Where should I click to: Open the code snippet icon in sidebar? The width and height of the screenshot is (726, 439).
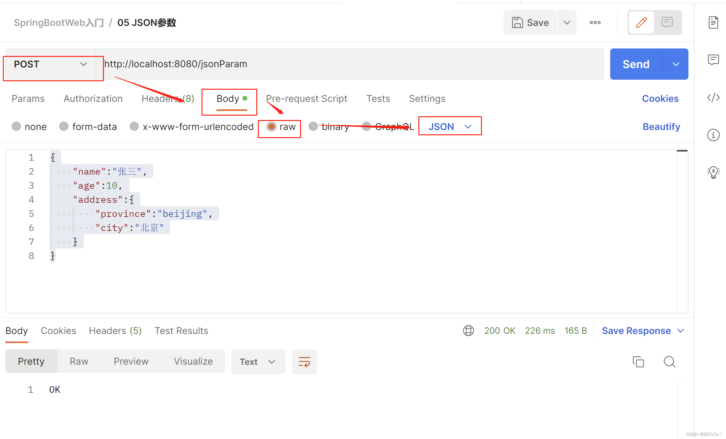713,97
